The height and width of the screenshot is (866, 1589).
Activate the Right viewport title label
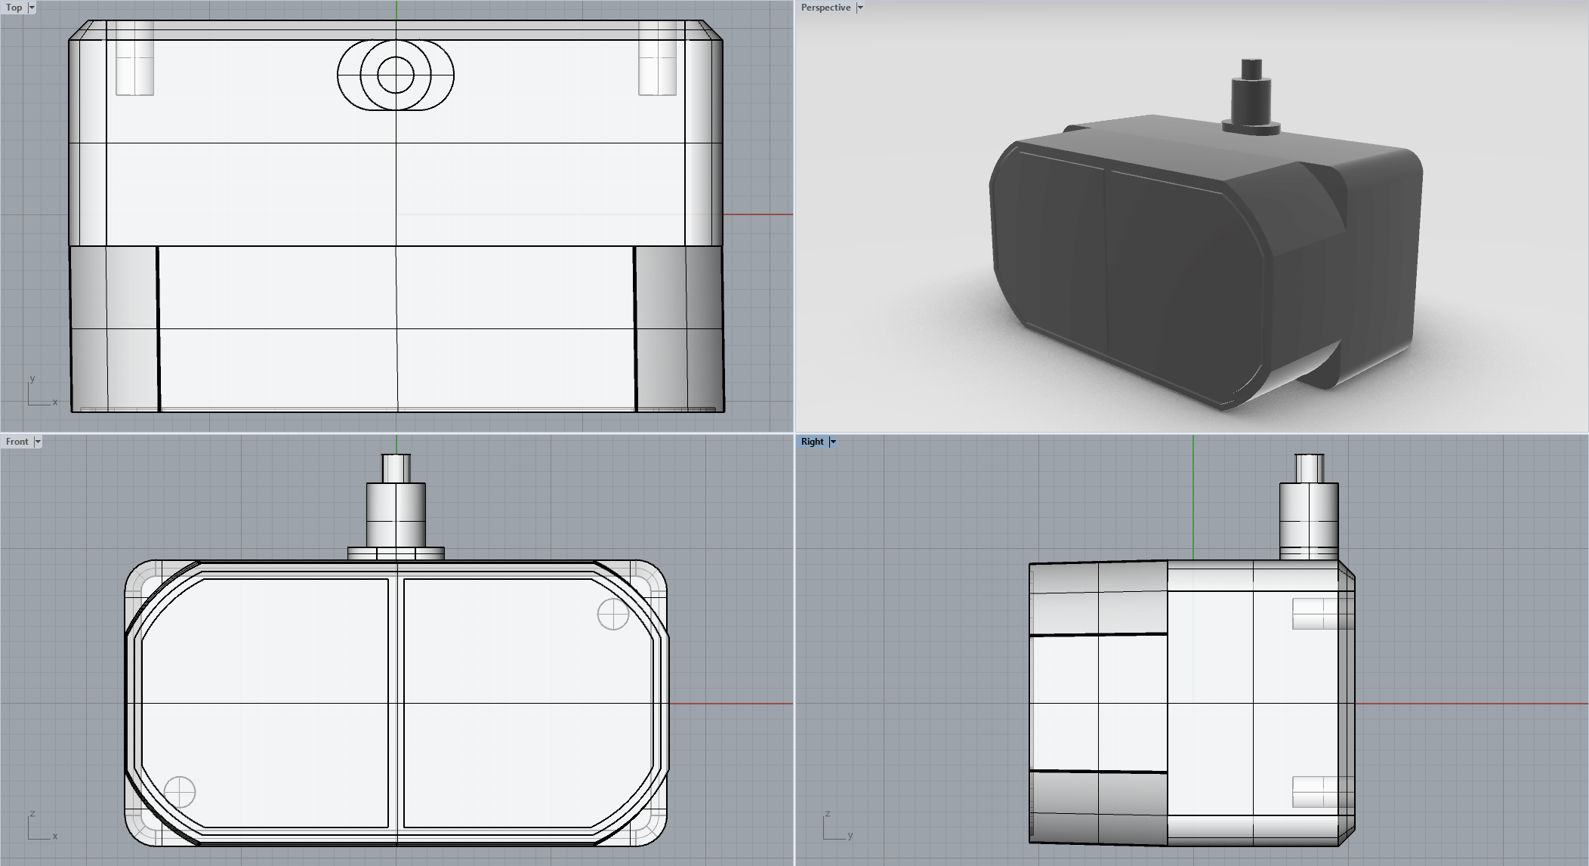click(812, 442)
